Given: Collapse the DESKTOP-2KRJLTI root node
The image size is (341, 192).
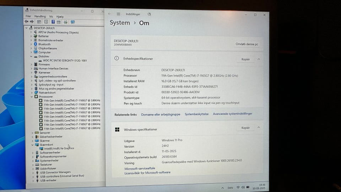Looking at the screenshot, I should [x=27, y=28].
